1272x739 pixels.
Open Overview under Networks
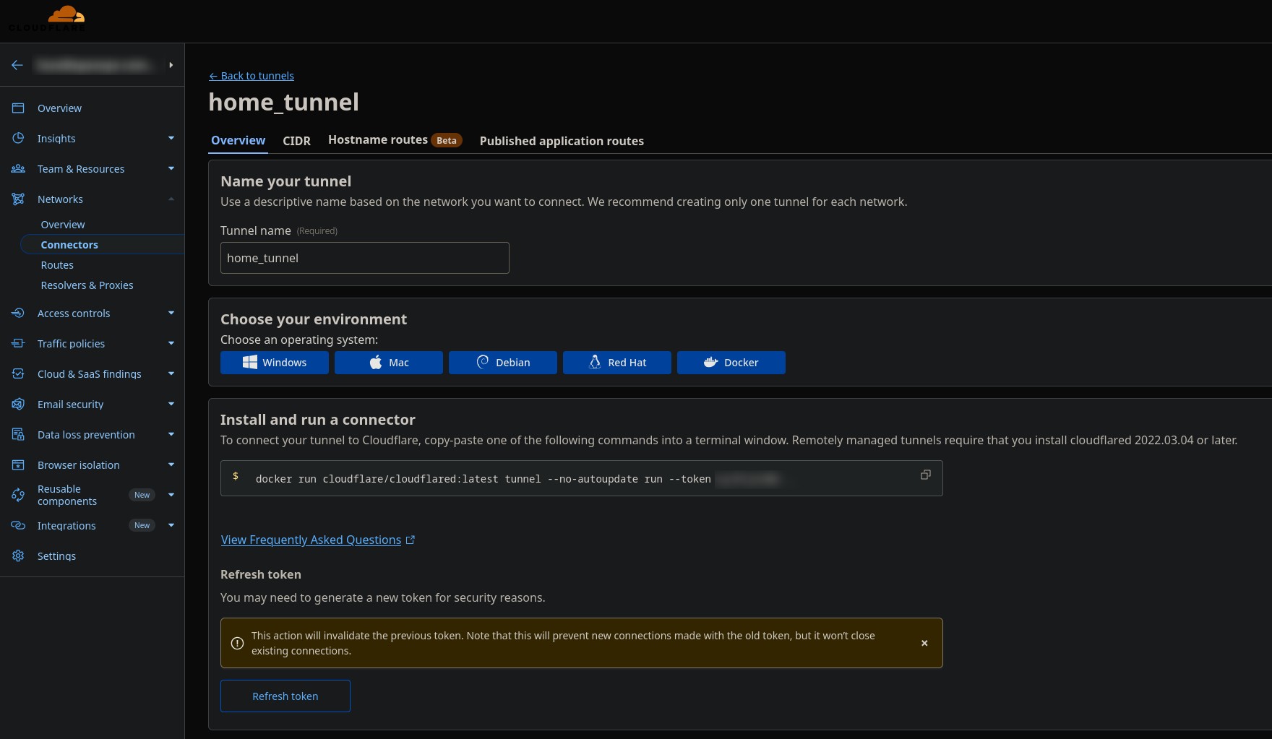63,225
